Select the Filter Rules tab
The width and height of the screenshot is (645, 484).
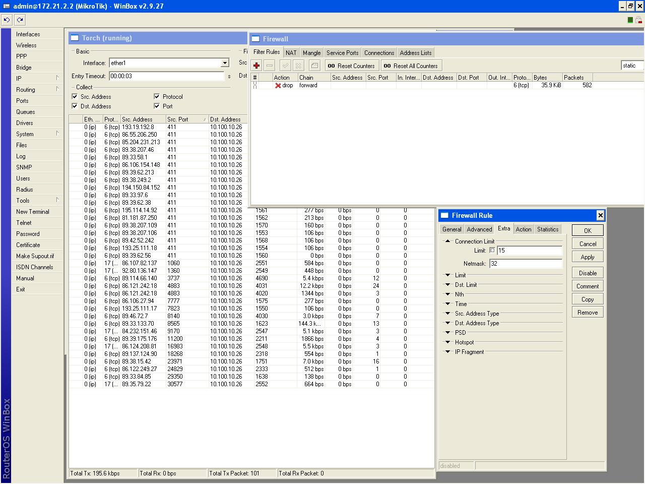[267, 52]
